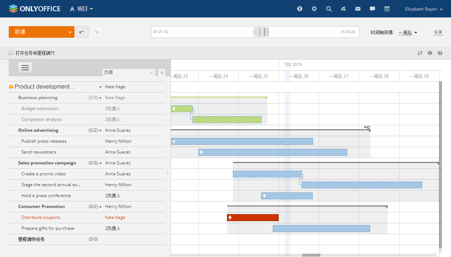Open the help question mark icon
The height and width of the screenshot is (257, 451).
(440, 53)
